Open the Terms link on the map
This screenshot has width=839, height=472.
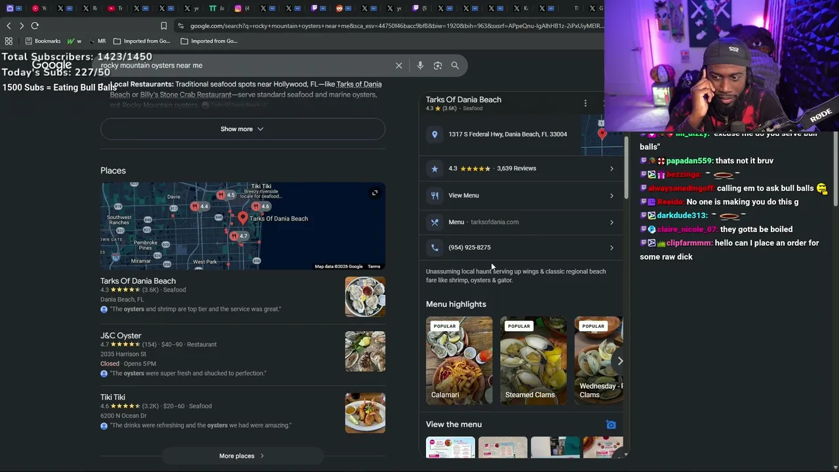pos(374,267)
